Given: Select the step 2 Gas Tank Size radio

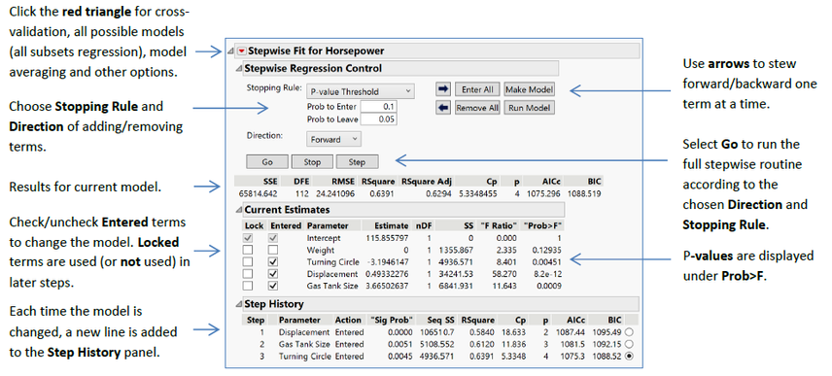Looking at the screenshot, I should point(630,344).
